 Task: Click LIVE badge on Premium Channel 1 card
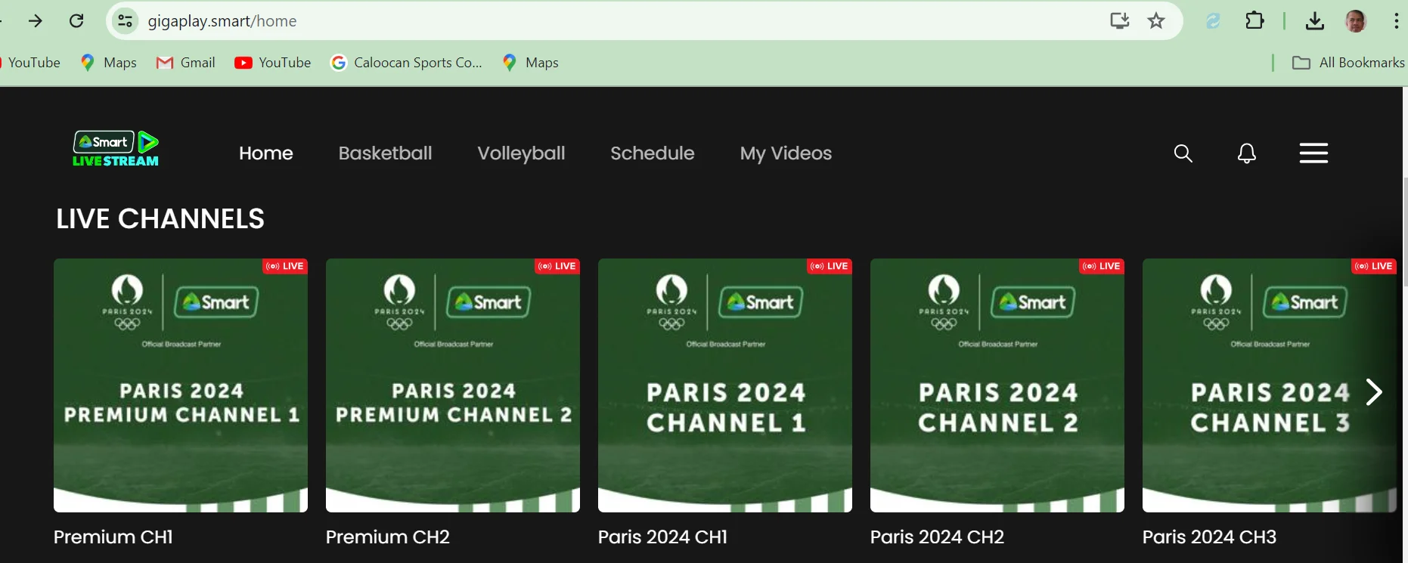[285, 266]
